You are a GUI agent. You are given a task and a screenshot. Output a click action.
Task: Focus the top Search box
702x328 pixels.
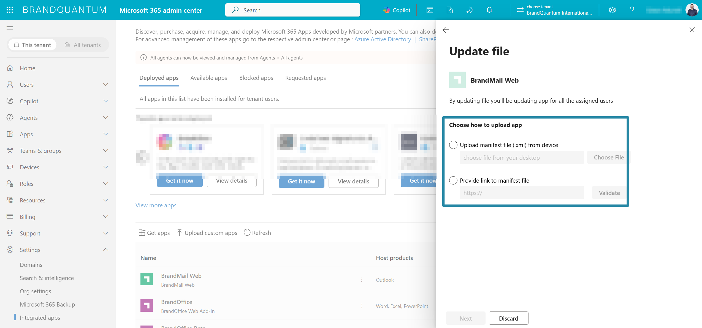click(x=292, y=10)
